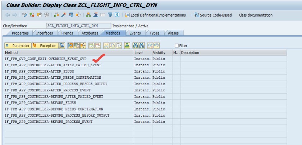302x145 pixels.
Task: Select method IF_FPM_APP_CONTROLLER~AFTER_FLUSH
Action: coord(39,72)
